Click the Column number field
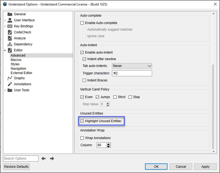Image resolution: width=220 pixels, height=173 pixels. [102, 145]
